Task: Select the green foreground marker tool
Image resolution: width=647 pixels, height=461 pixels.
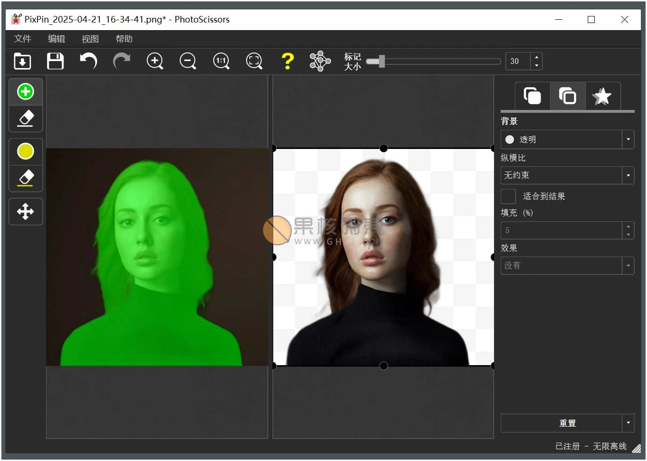Action: (25, 91)
